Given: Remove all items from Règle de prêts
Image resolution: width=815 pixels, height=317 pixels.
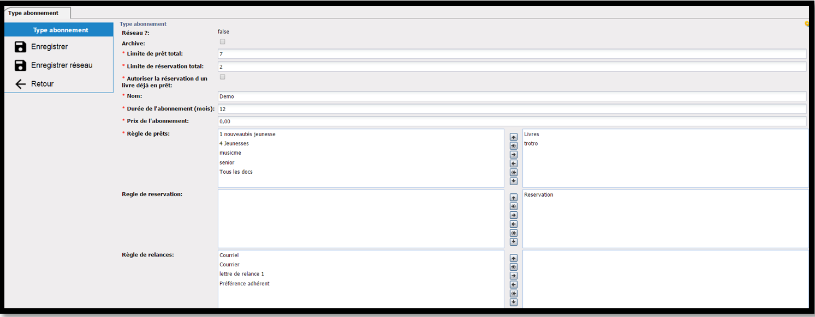Looking at the screenshot, I should (513, 172).
